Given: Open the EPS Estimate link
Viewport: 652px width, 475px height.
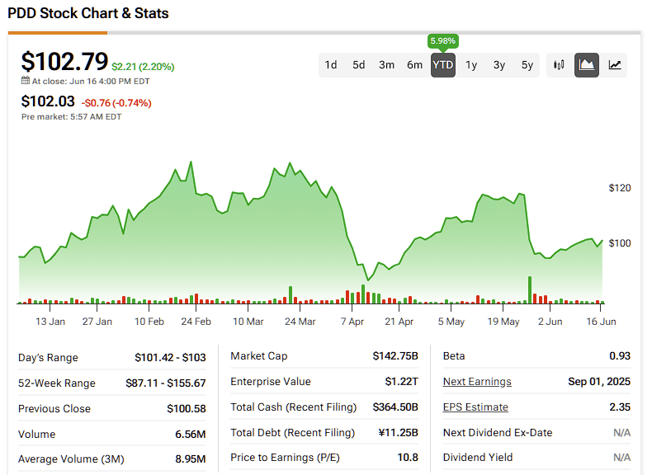Looking at the screenshot, I should click(x=475, y=407).
